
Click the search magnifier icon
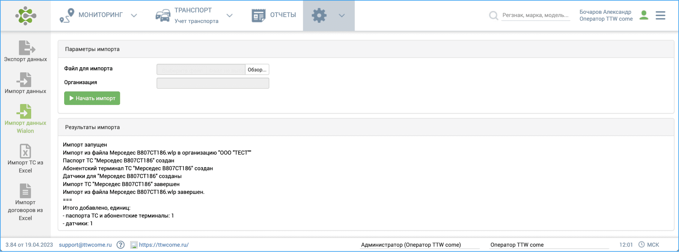[x=493, y=15]
